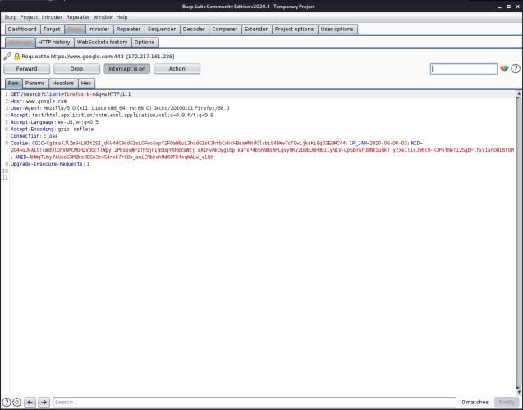Click the bottom Search field

click(255, 402)
